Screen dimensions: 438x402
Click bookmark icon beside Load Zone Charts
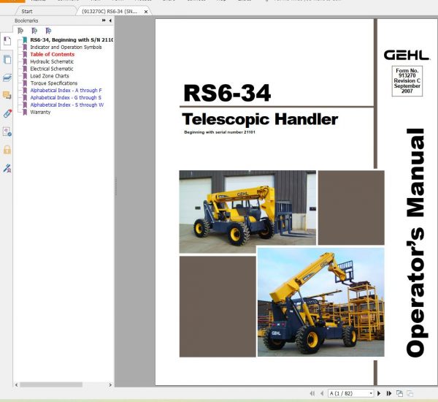(x=25, y=76)
